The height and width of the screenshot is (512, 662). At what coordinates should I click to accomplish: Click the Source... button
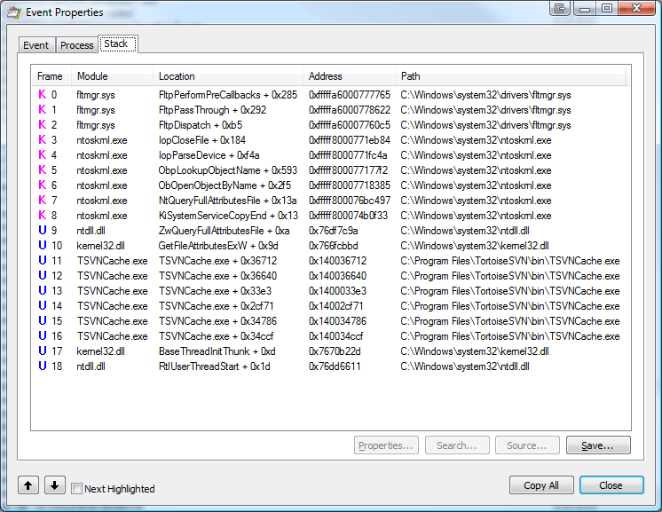tap(527, 445)
